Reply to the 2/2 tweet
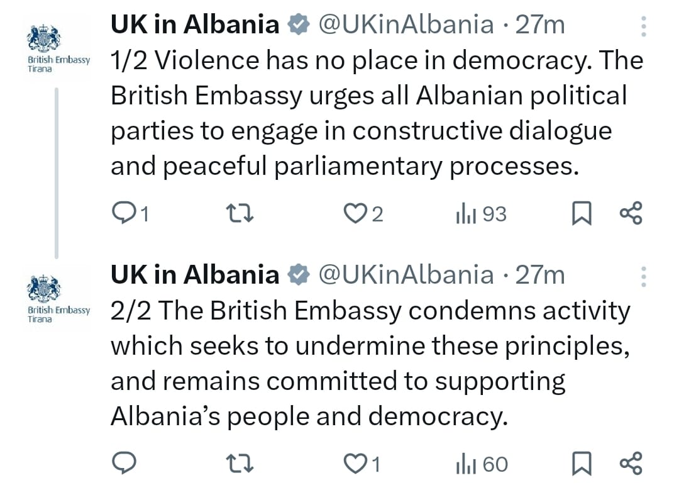Screen dimensions: 679x490 [123, 464]
